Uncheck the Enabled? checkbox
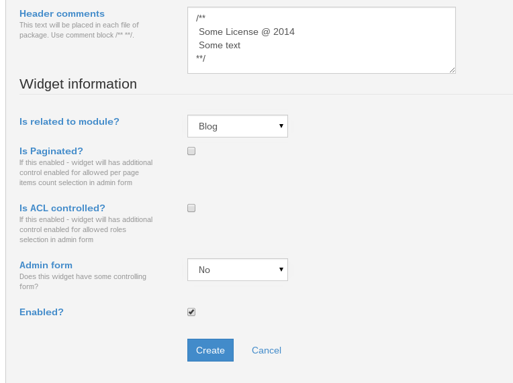 [191, 312]
